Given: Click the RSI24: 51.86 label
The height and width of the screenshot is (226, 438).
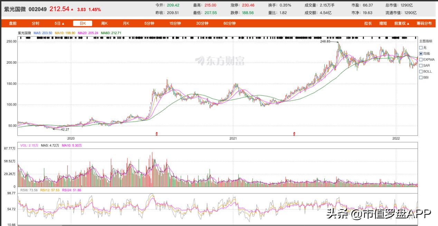Looking at the screenshot, I should (72, 190).
